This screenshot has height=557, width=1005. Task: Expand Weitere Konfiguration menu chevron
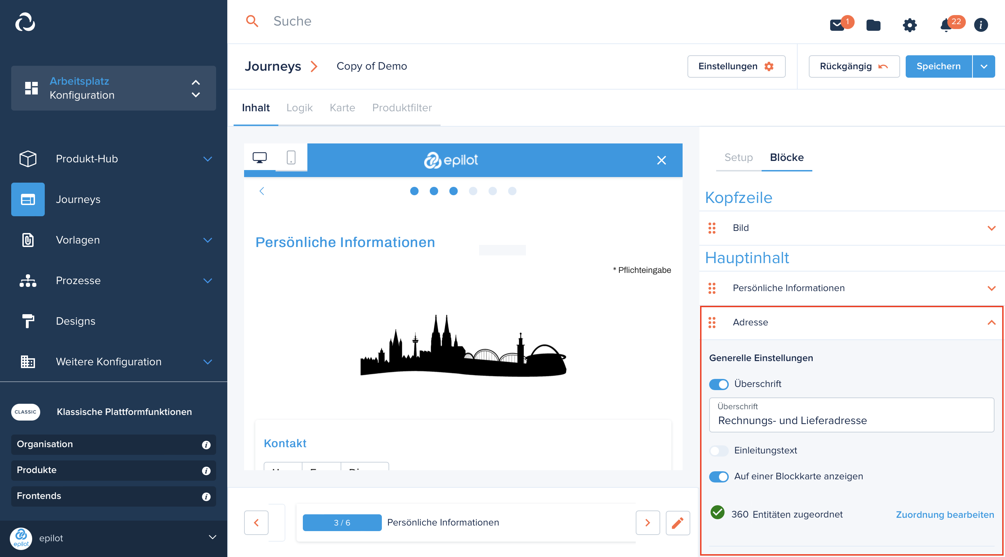208,362
